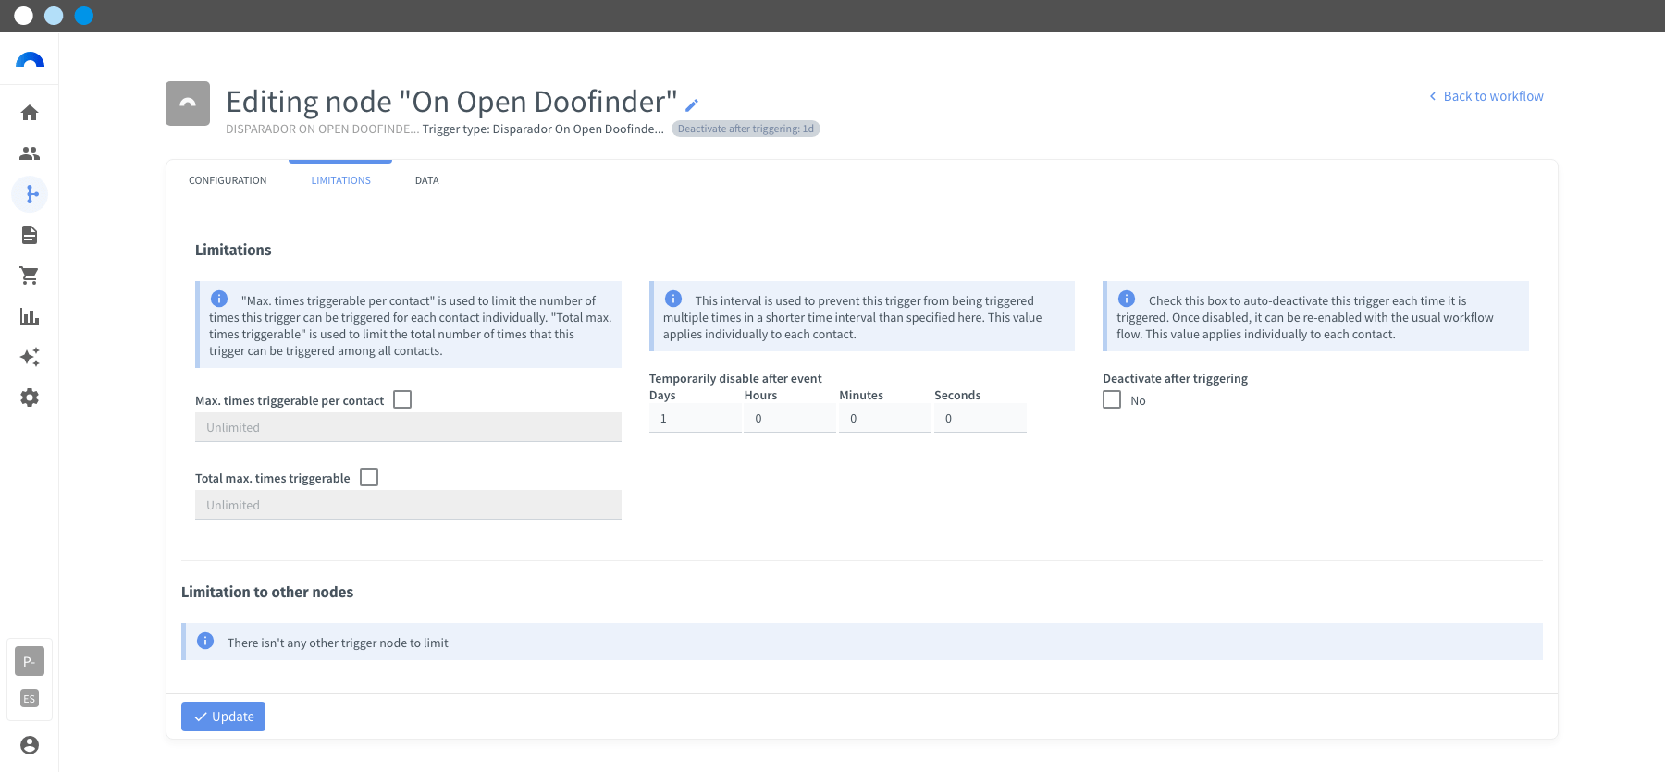Open the user account profile icon
The height and width of the screenshot is (772, 1665).
[x=30, y=745]
